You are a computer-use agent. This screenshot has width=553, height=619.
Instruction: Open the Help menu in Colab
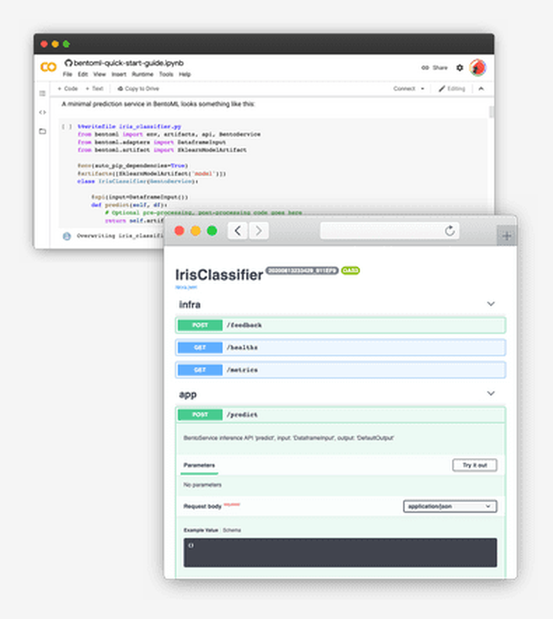[x=185, y=74]
